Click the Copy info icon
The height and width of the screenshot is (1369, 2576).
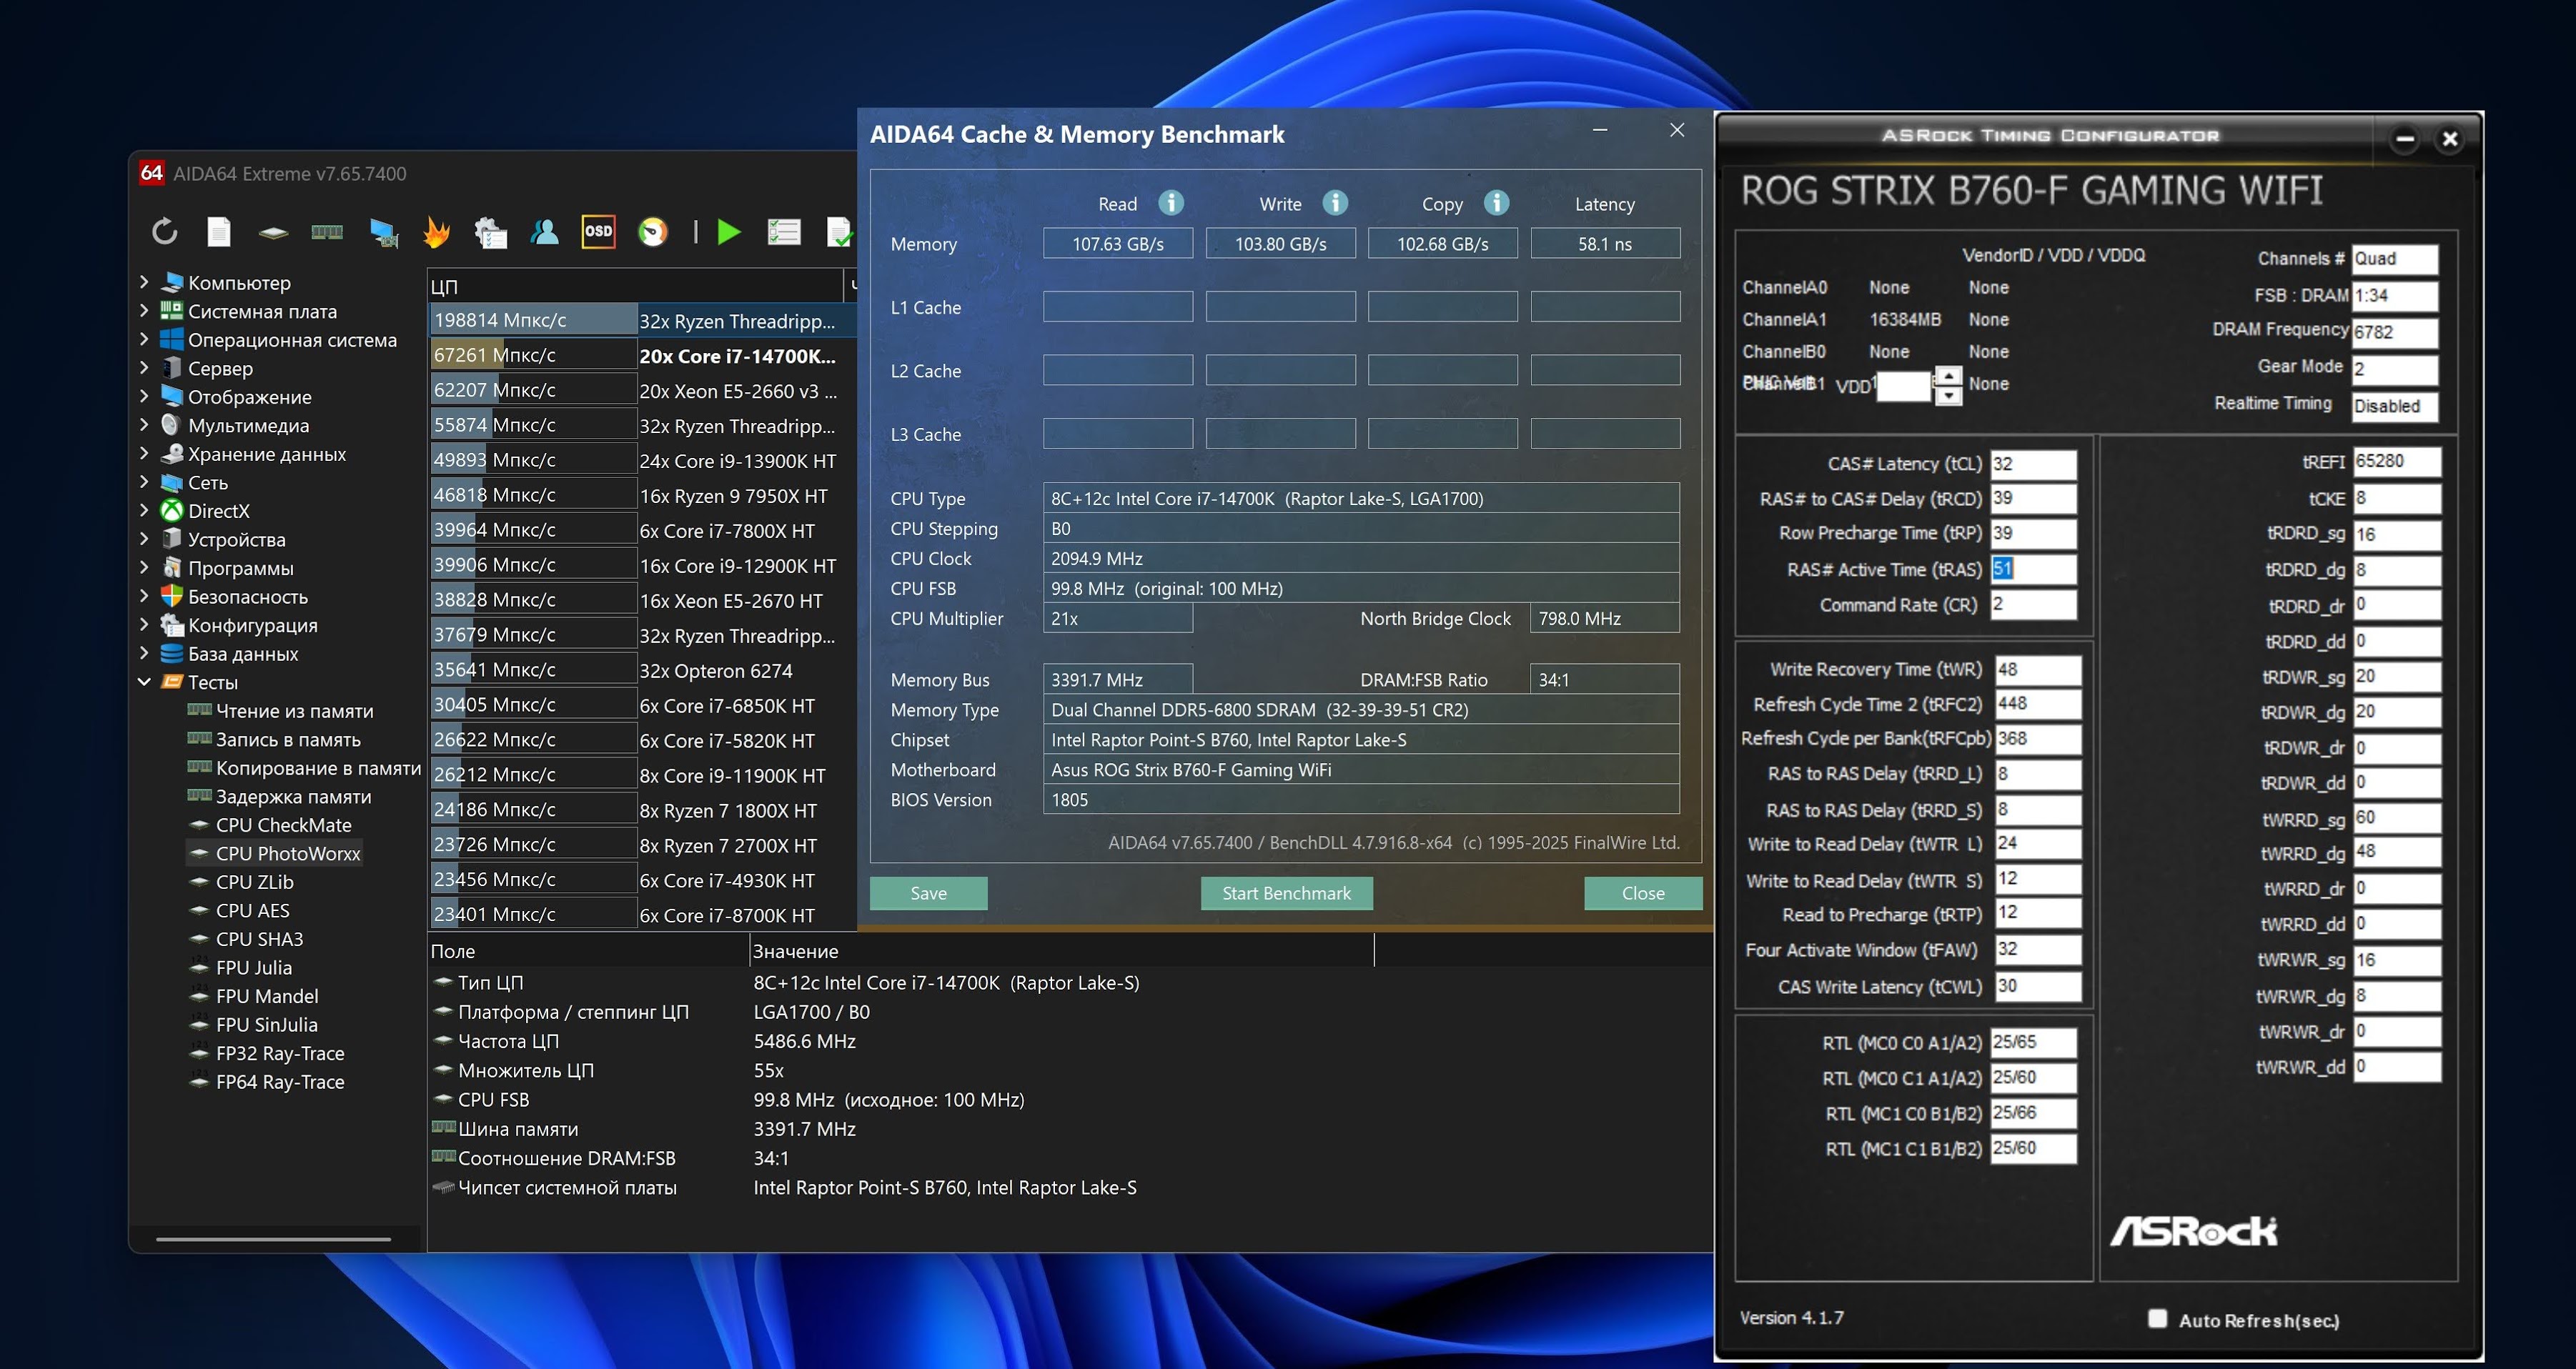click(1496, 203)
